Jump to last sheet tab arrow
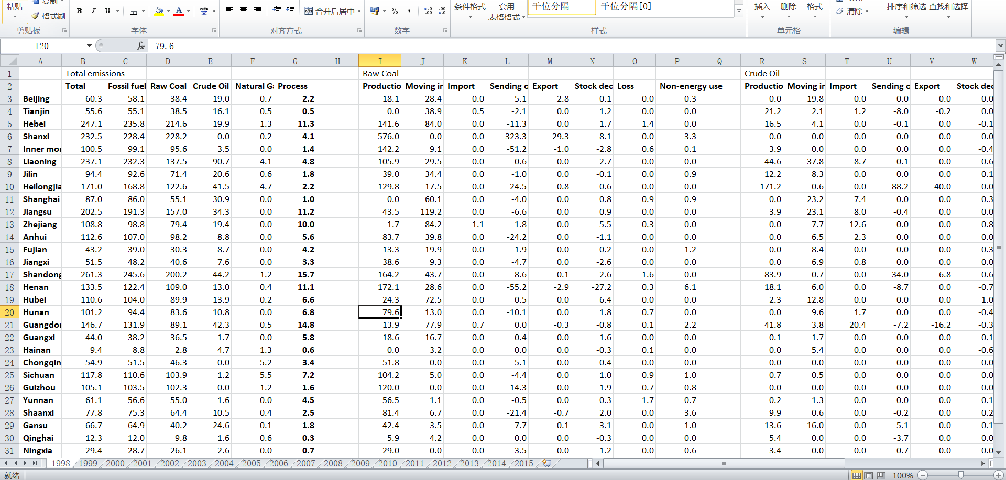 tap(35, 463)
